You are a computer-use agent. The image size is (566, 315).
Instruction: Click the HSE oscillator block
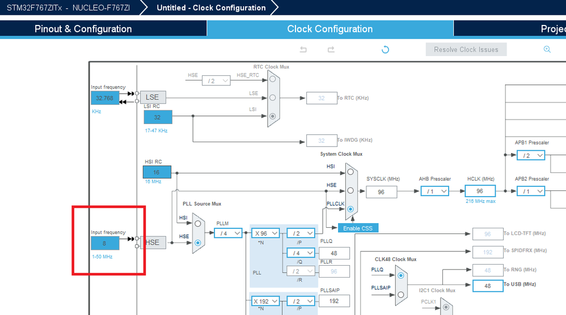click(153, 242)
